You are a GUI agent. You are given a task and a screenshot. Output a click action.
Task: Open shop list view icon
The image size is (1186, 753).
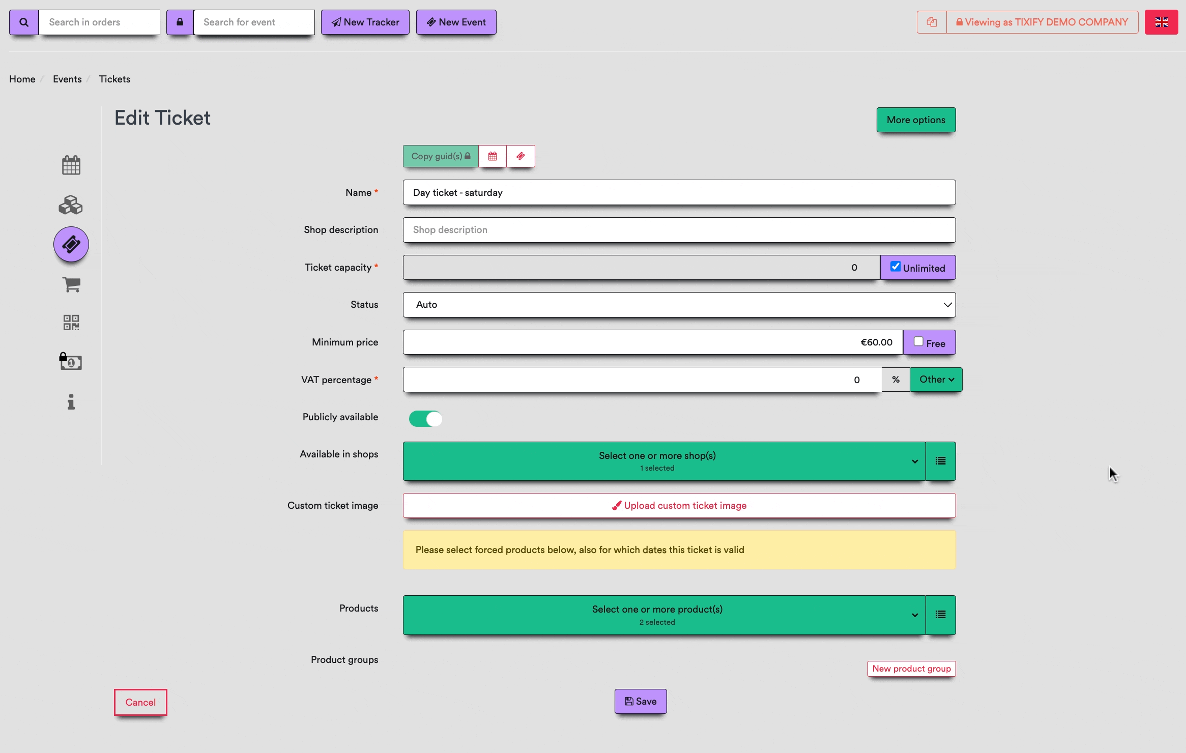[x=940, y=461]
